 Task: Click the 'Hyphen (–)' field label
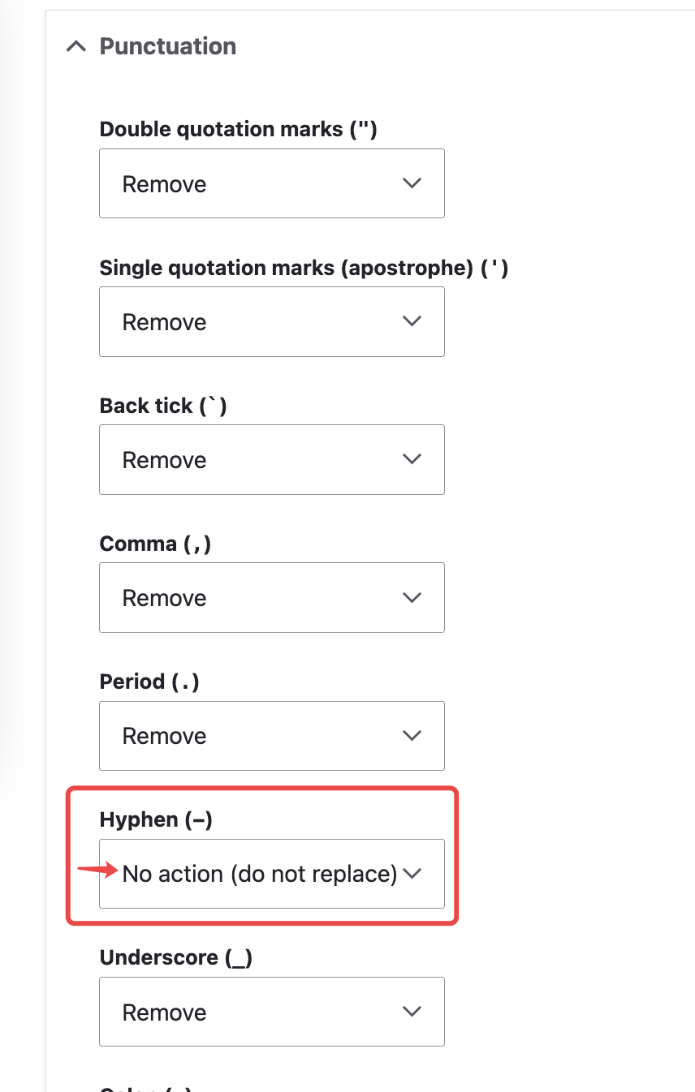coord(156,819)
